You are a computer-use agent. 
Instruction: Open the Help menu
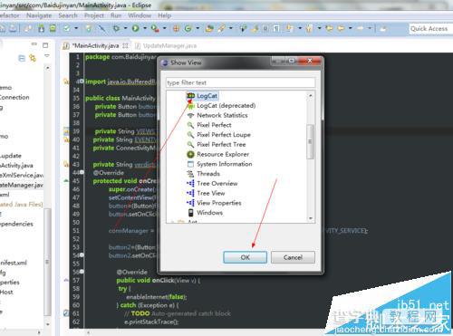[x=164, y=15]
